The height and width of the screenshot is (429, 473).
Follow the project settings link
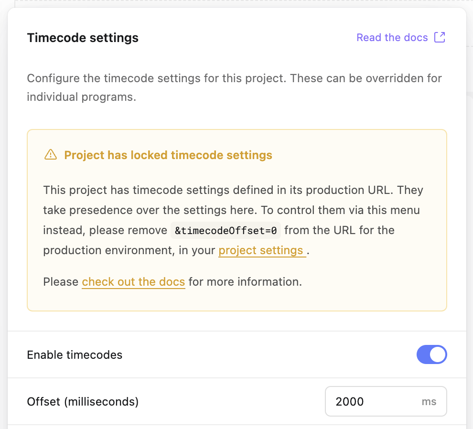262,250
